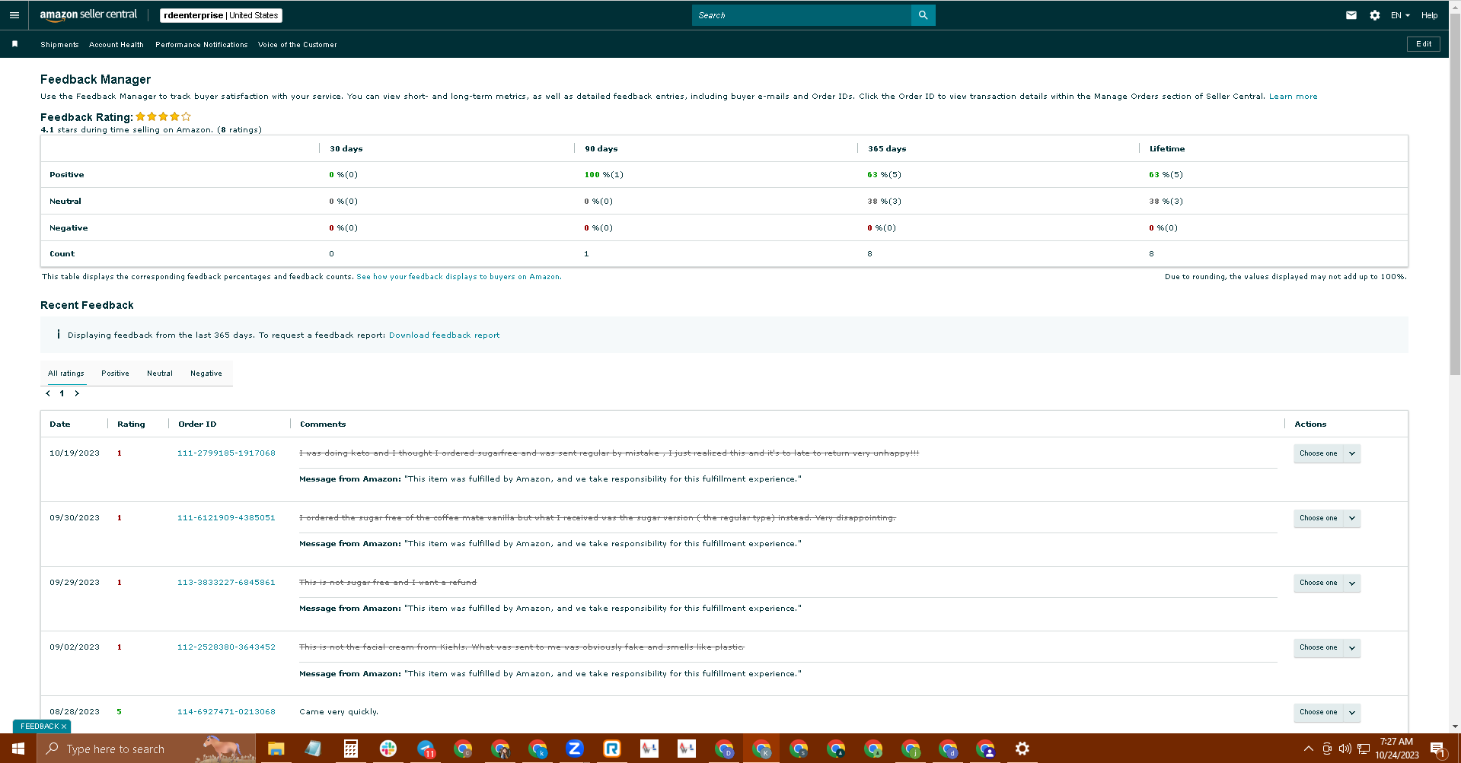Click the Edit favorites button
The height and width of the screenshot is (763, 1461).
click(x=1424, y=44)
